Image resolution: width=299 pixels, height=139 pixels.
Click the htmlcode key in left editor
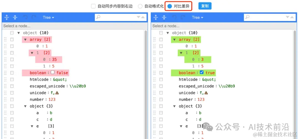point(40,79)
